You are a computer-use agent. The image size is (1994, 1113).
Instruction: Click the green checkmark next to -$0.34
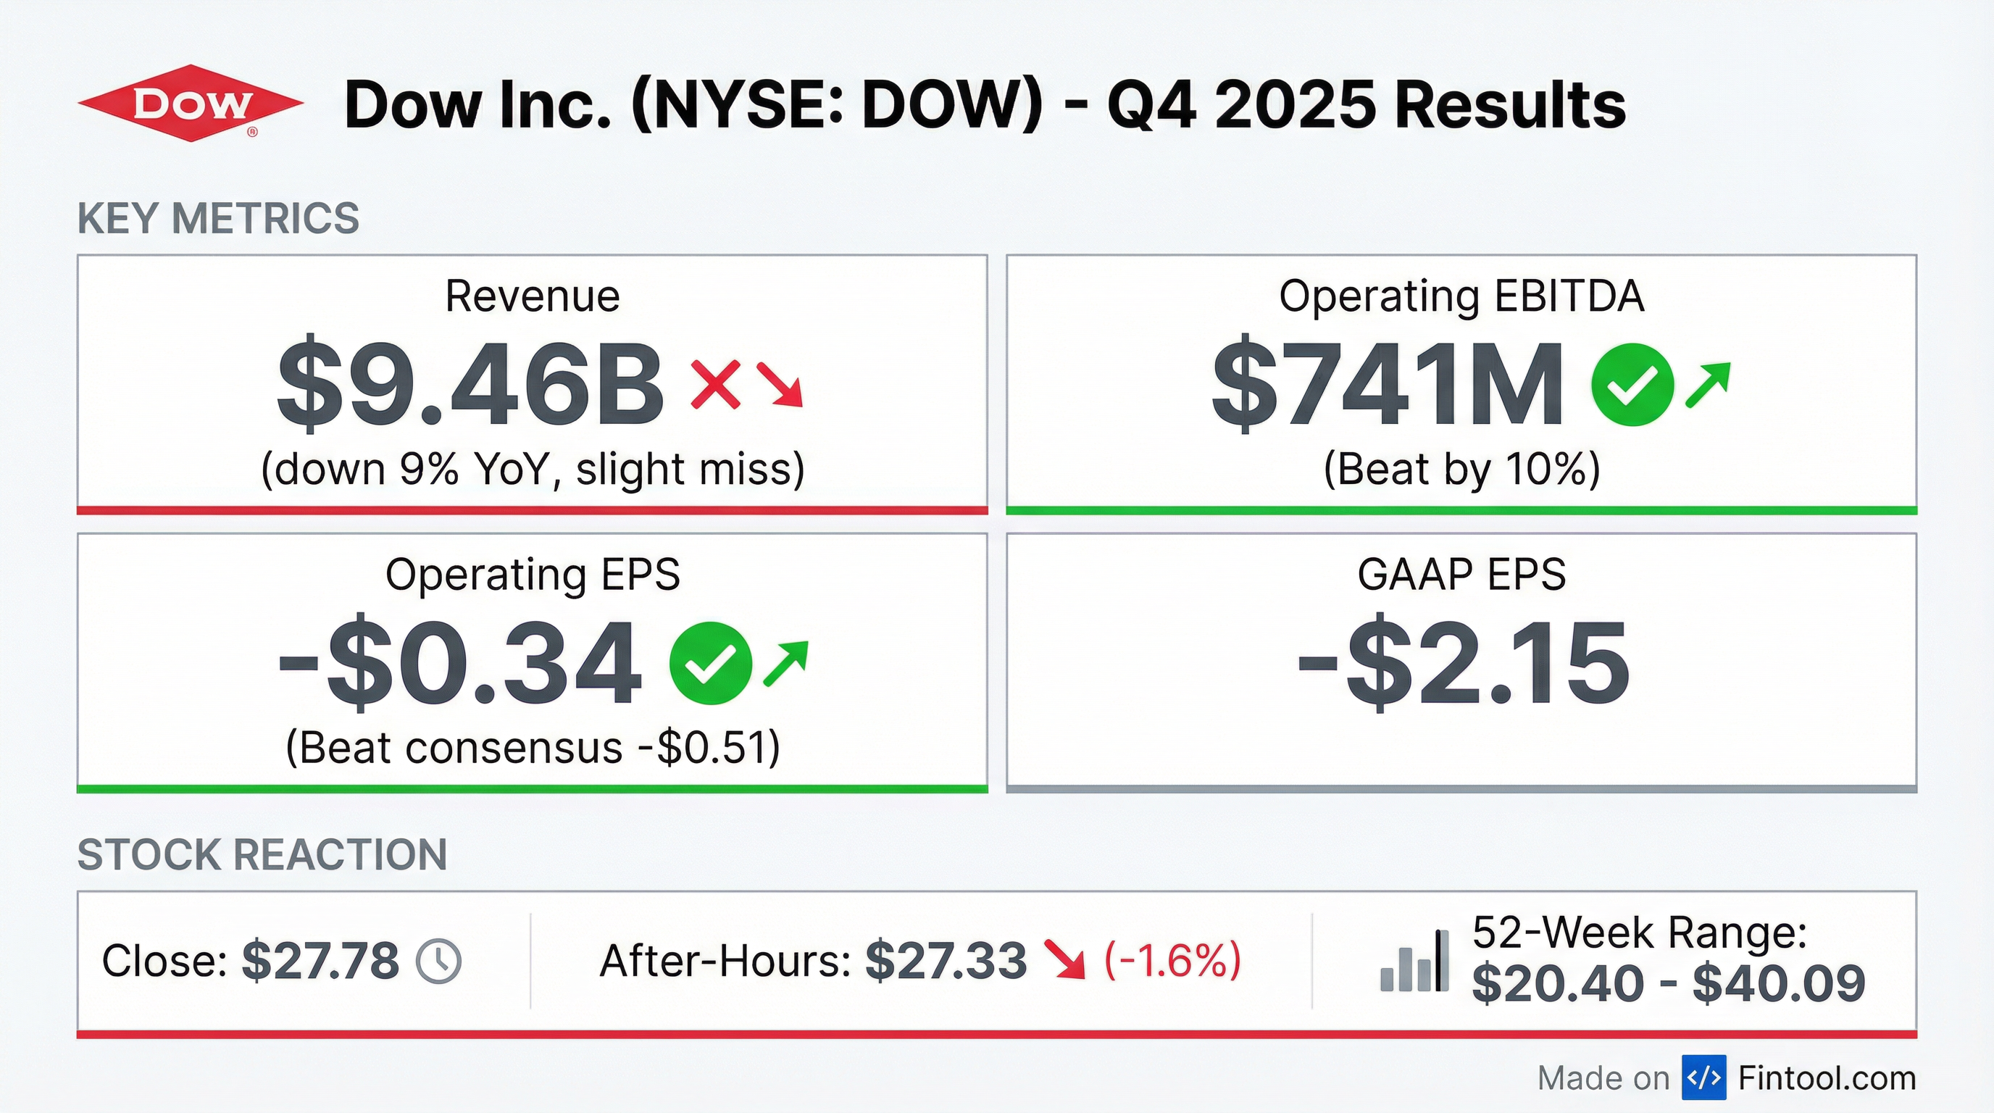pos(710,663)
